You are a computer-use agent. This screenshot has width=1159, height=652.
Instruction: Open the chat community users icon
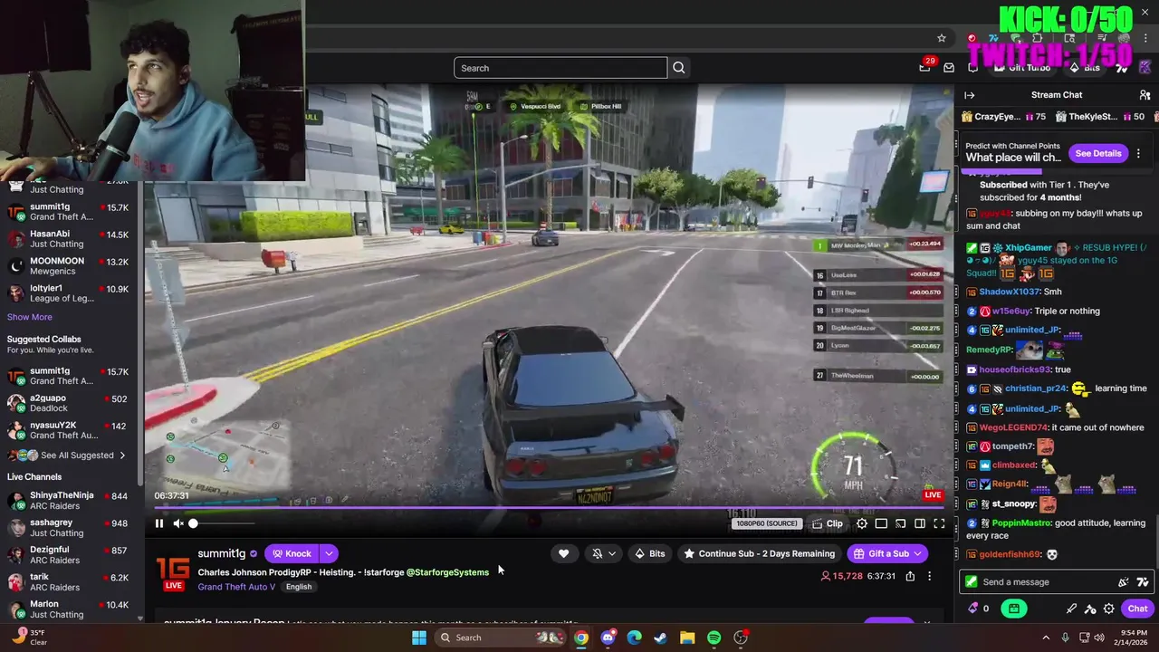tap(1145, 95)
